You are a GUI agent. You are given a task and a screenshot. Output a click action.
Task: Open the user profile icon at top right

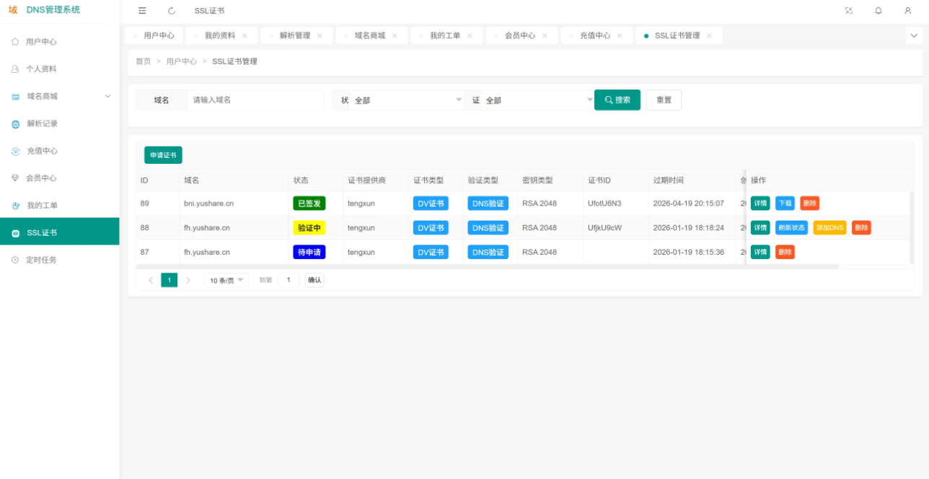tap(907, 11)
